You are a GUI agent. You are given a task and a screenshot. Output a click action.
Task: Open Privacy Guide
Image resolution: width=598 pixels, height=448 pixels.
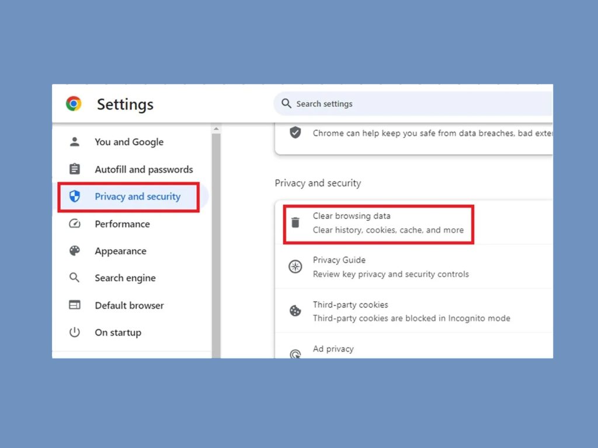pyautogui.click(x=414, y=267)
